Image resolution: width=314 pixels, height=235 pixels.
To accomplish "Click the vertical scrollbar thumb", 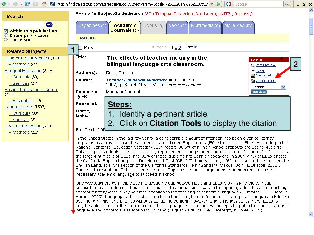I will [312, 26].
